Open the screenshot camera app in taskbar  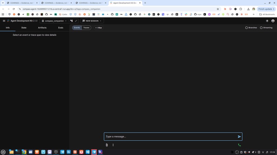point(30,152)
